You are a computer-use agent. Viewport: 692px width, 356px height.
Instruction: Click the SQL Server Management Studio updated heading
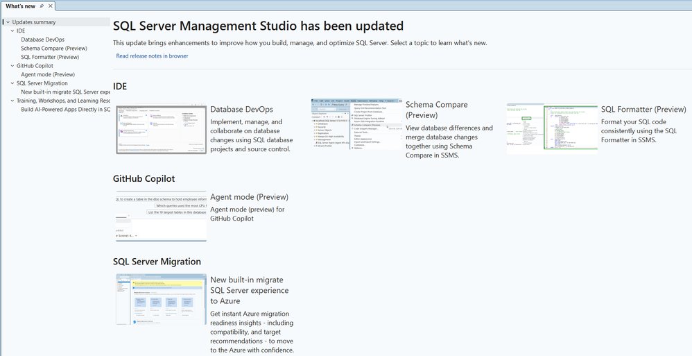(258, 26)
